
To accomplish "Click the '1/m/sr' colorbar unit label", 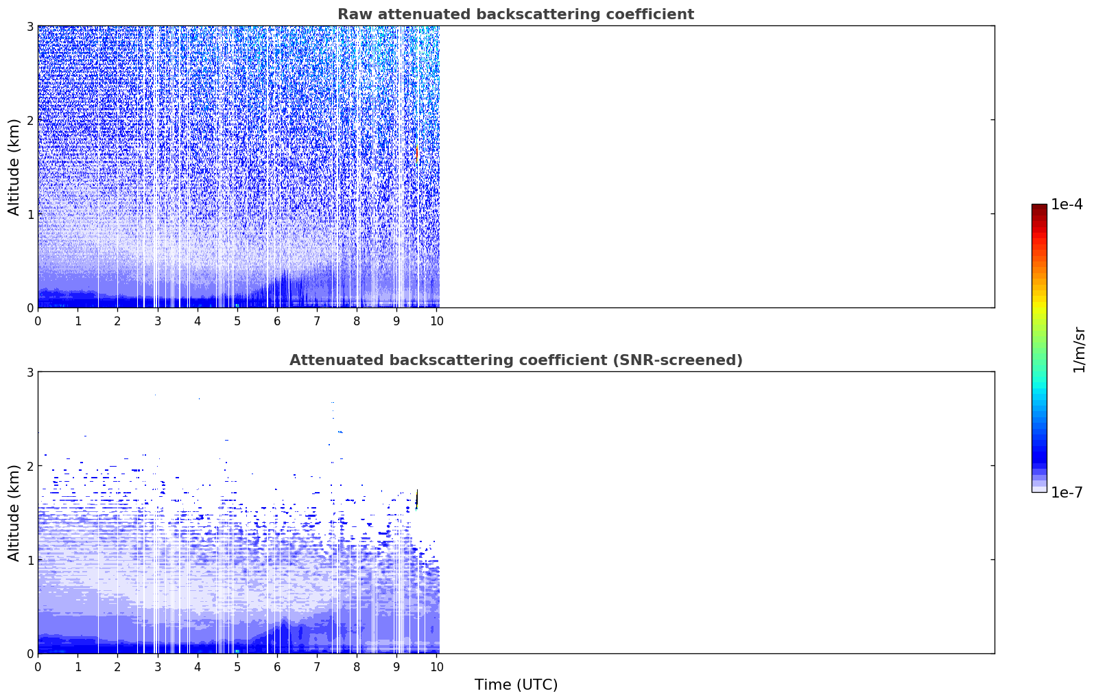I will (x=1079, y=349).
